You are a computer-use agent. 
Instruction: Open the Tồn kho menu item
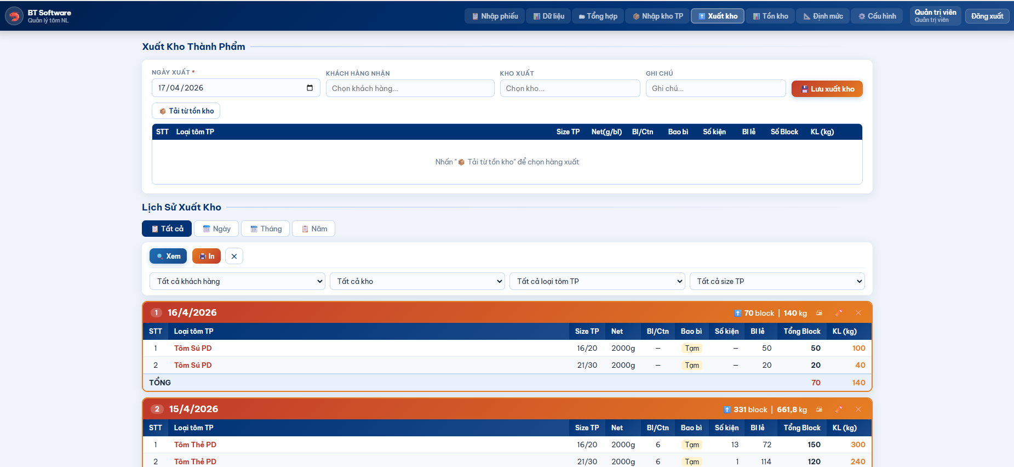[x=770, y=16]
